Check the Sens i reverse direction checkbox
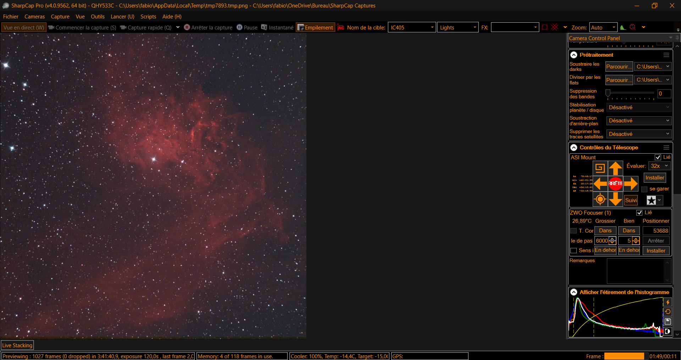 click(x=574, y=251)
